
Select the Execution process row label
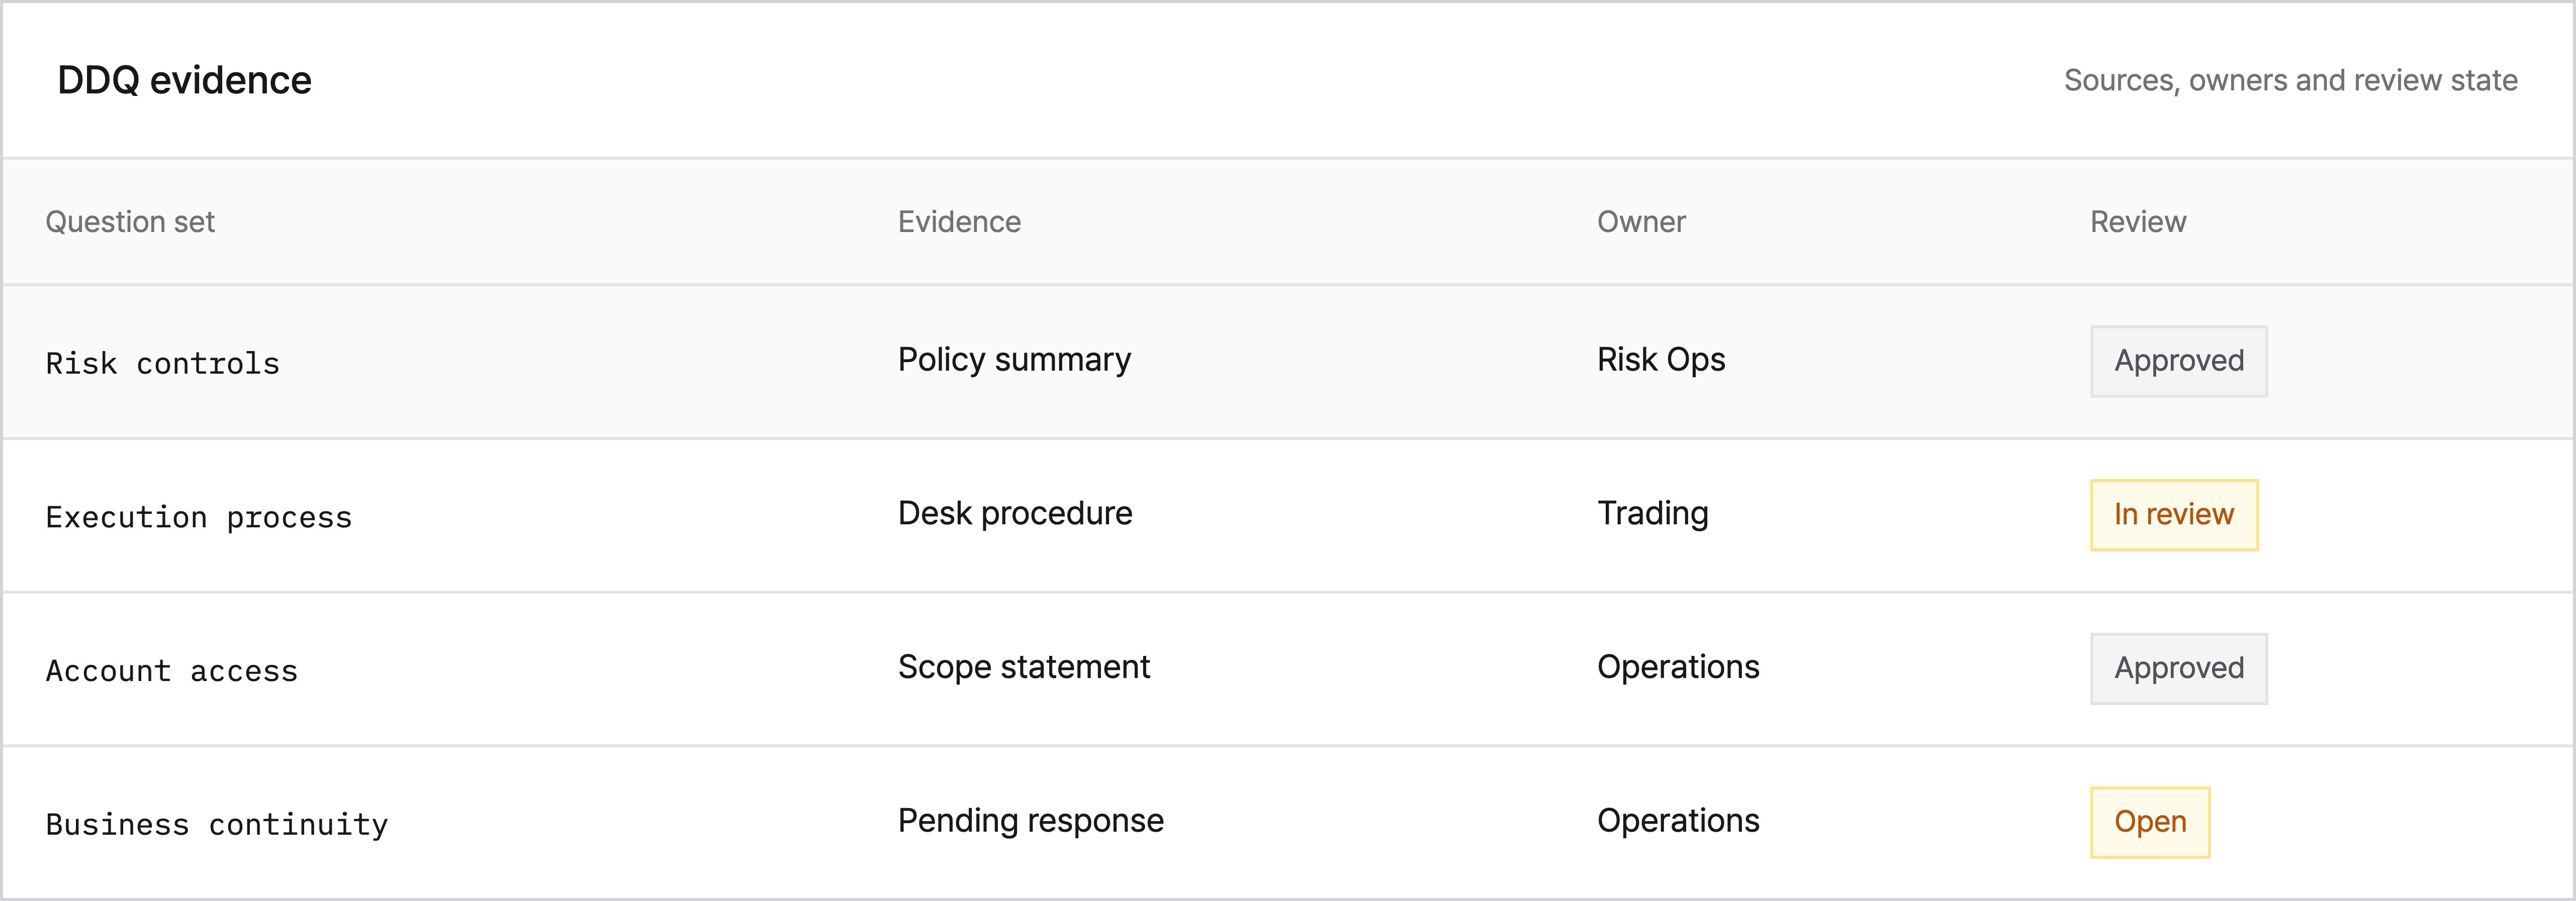click(199, 516)
